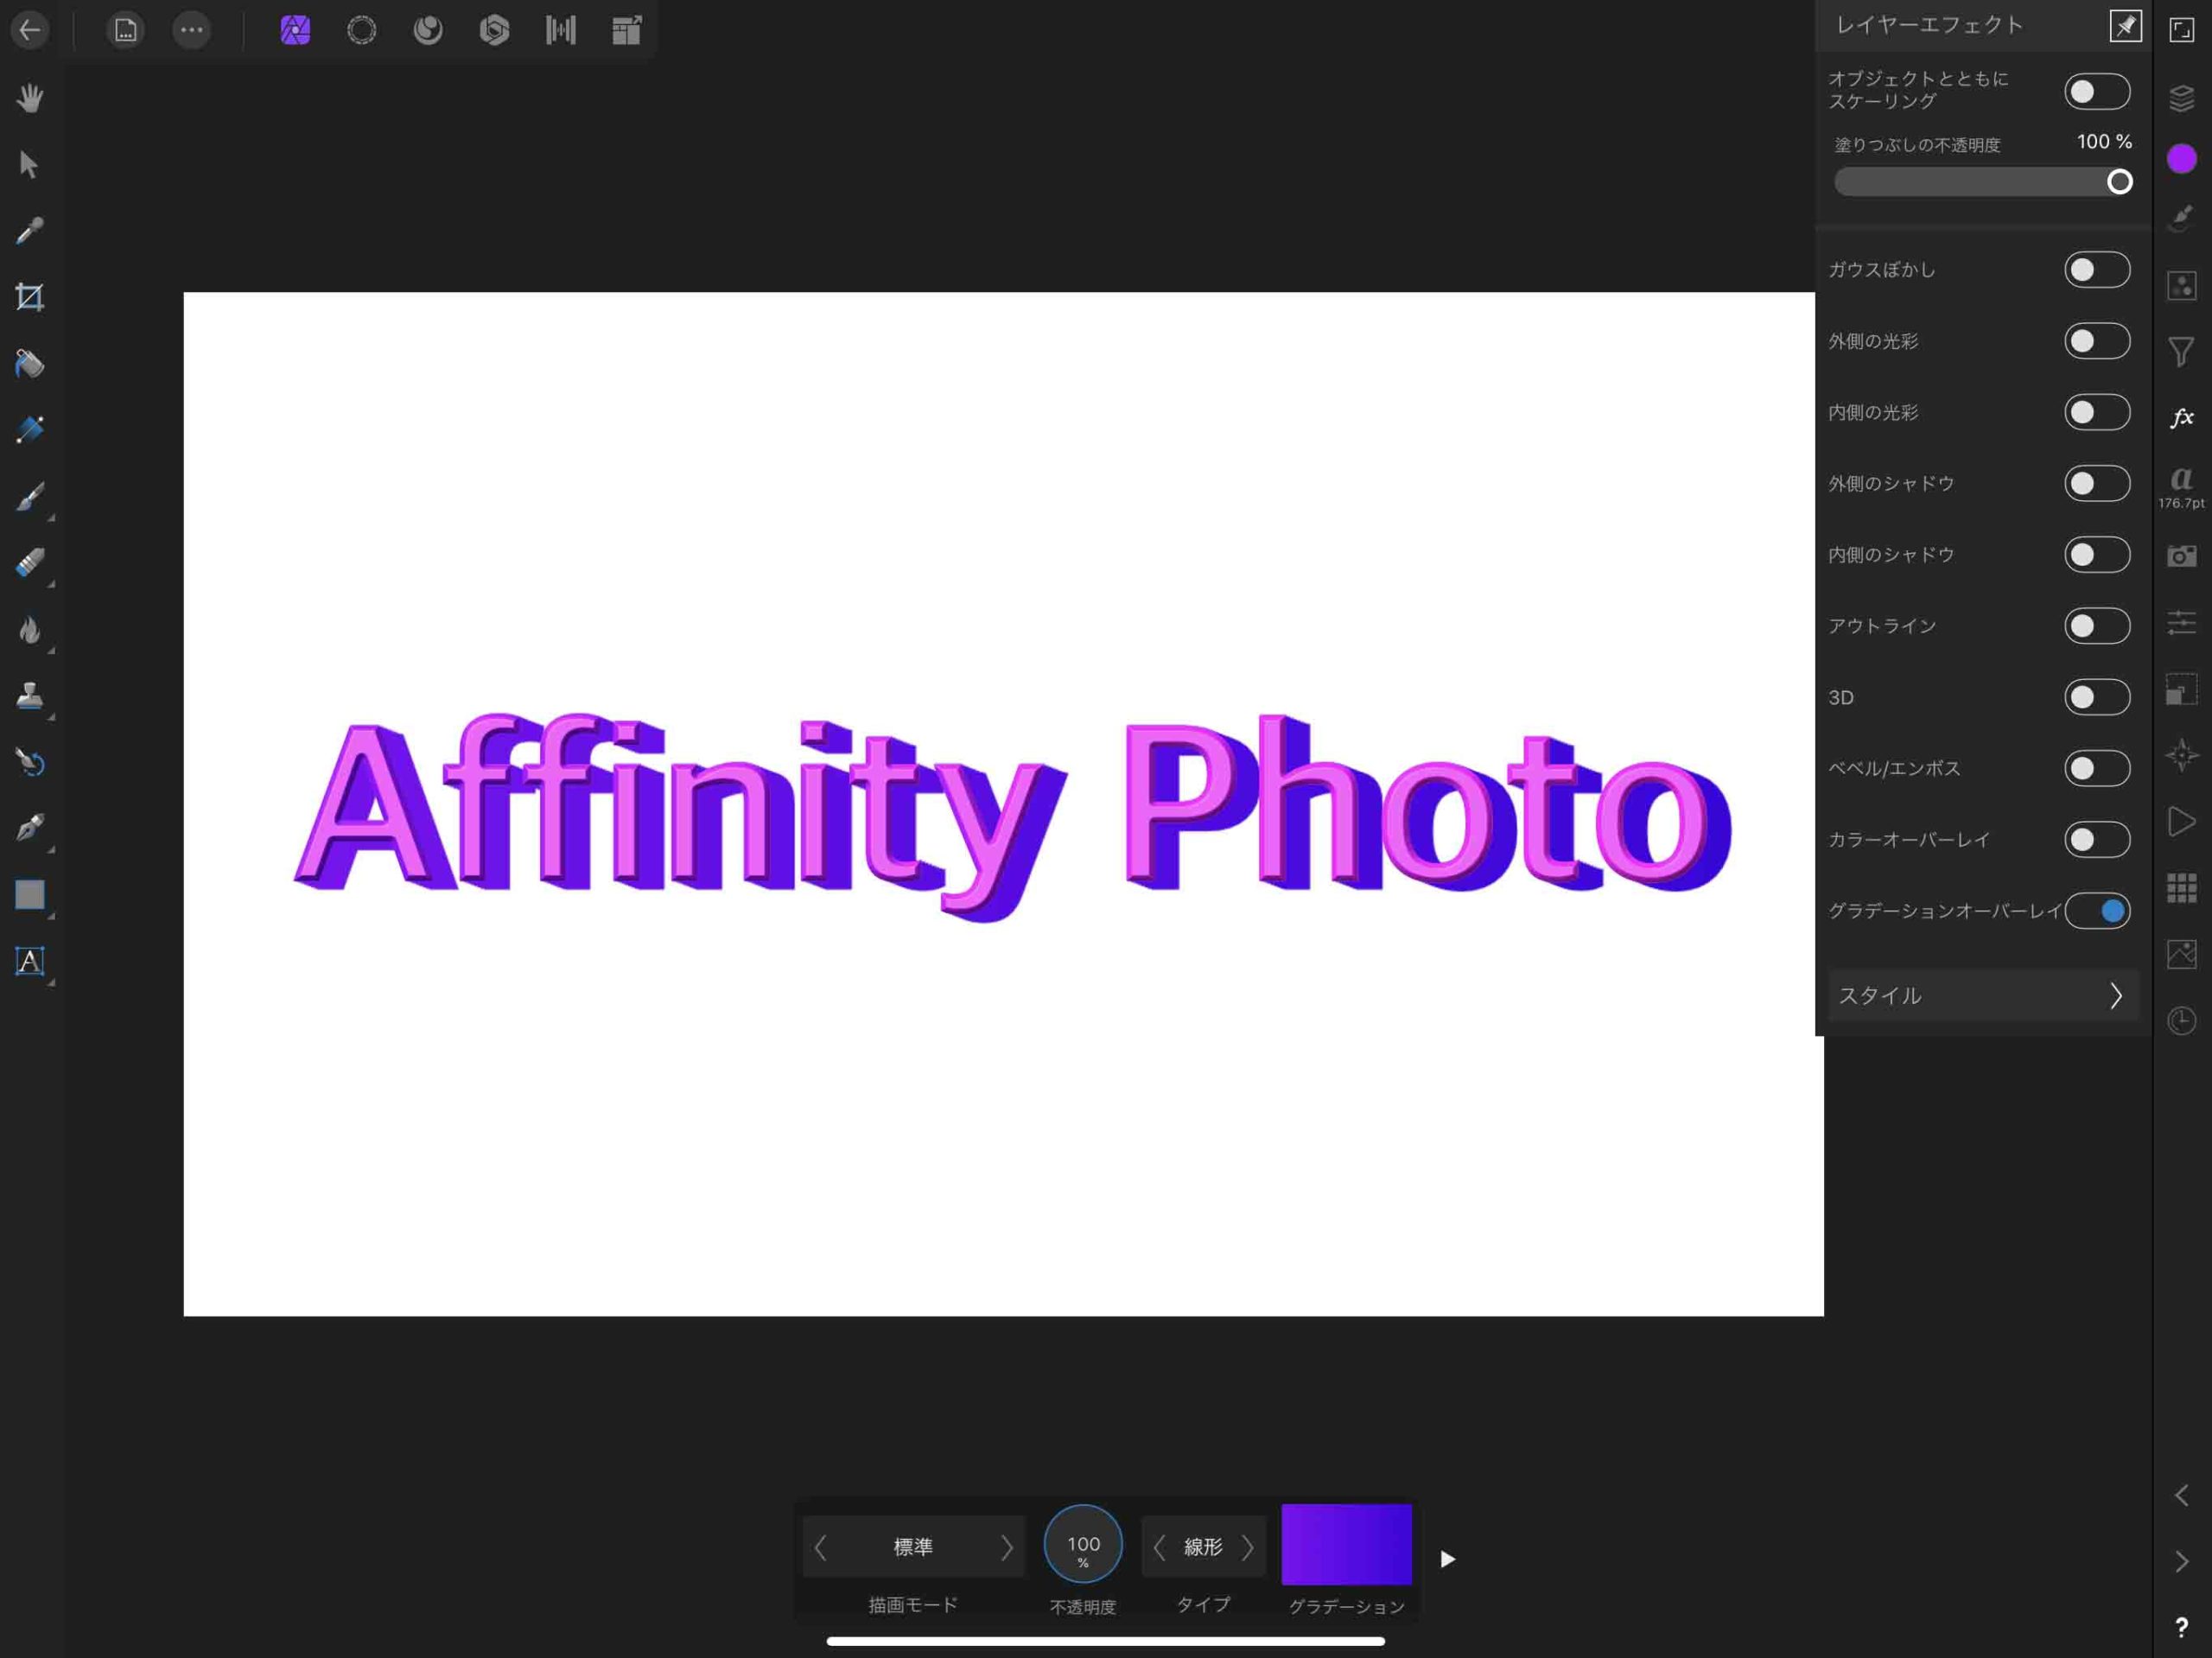Enable the Inner Glow (内側の光彩) effect
The image size is (2212, 1658).
[x=2097, y=412]
